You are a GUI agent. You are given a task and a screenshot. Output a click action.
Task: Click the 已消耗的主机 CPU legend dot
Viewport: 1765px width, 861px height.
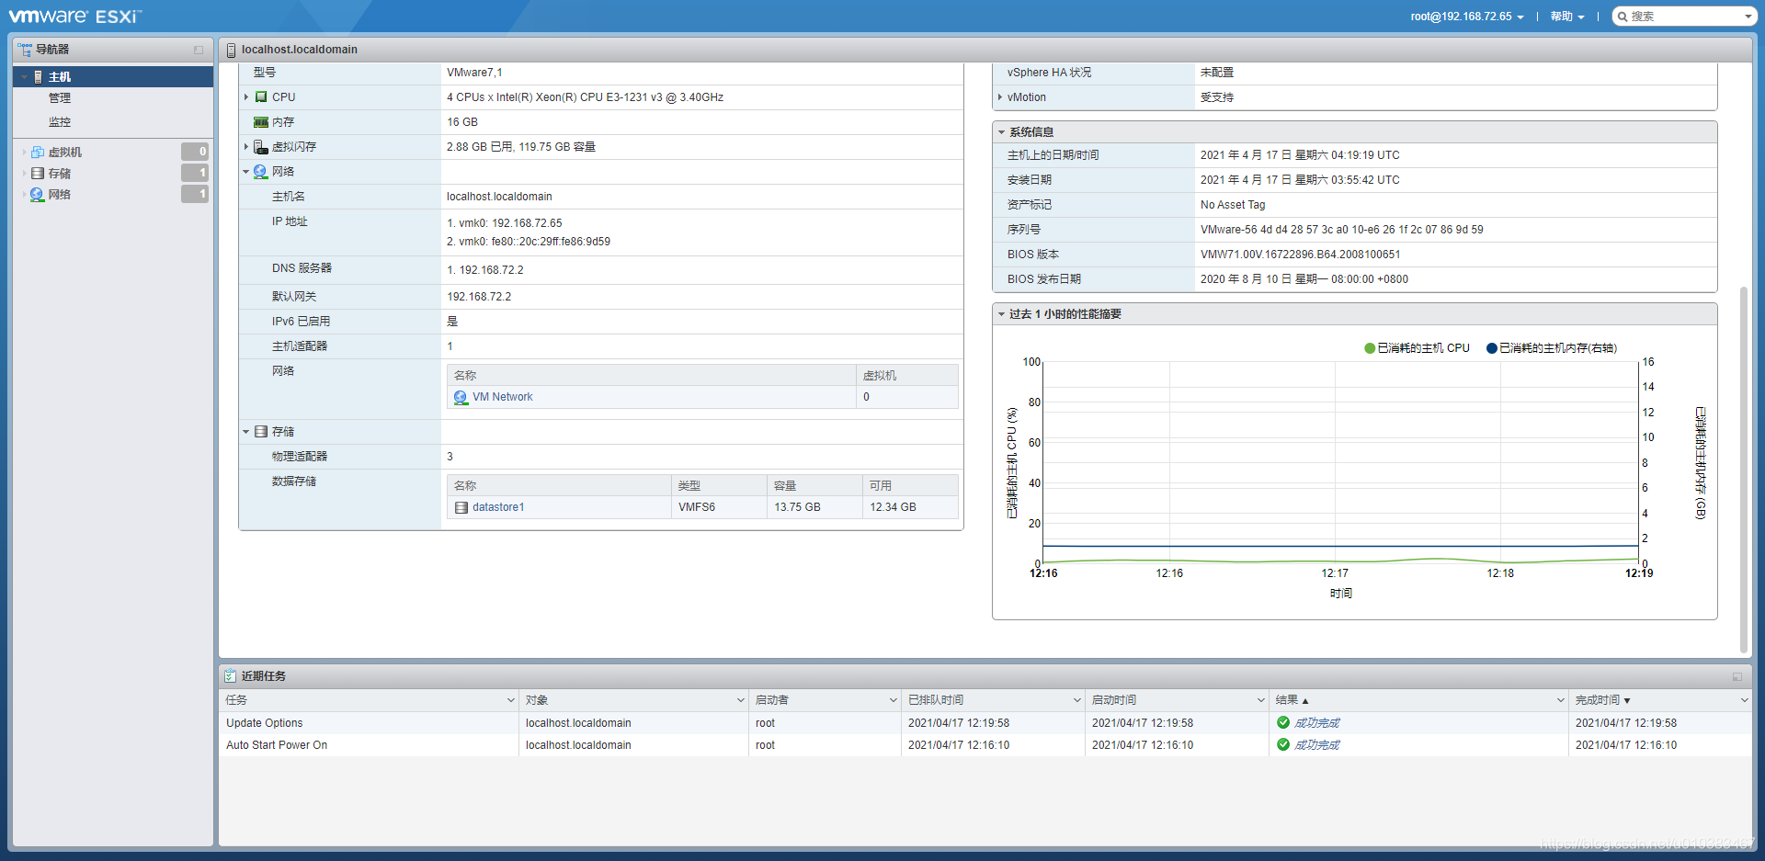pos(1370,348)
